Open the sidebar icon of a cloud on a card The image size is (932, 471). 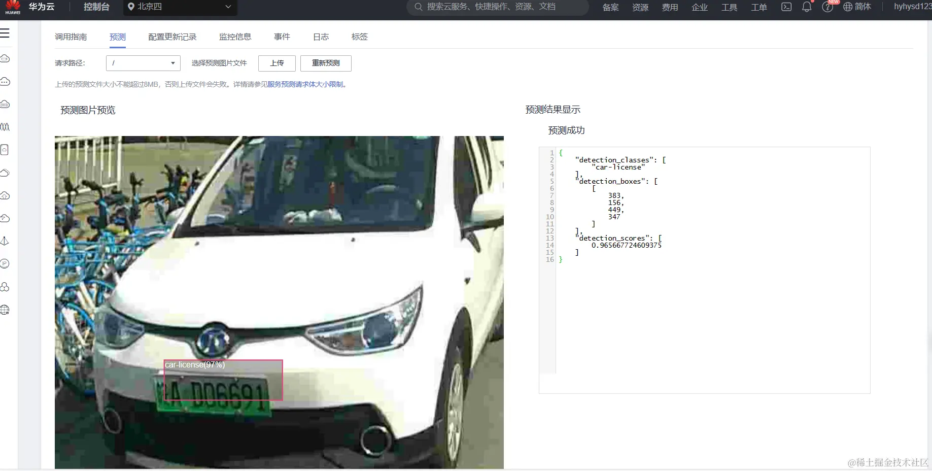5,150
